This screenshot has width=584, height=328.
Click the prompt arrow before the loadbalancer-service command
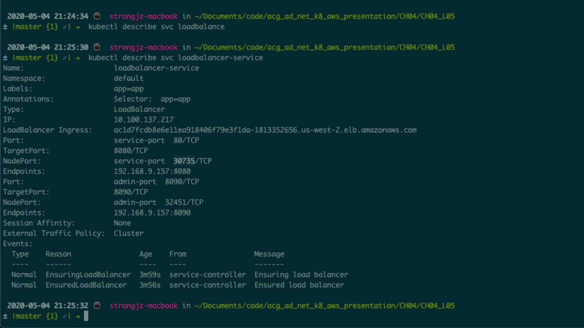78,58
